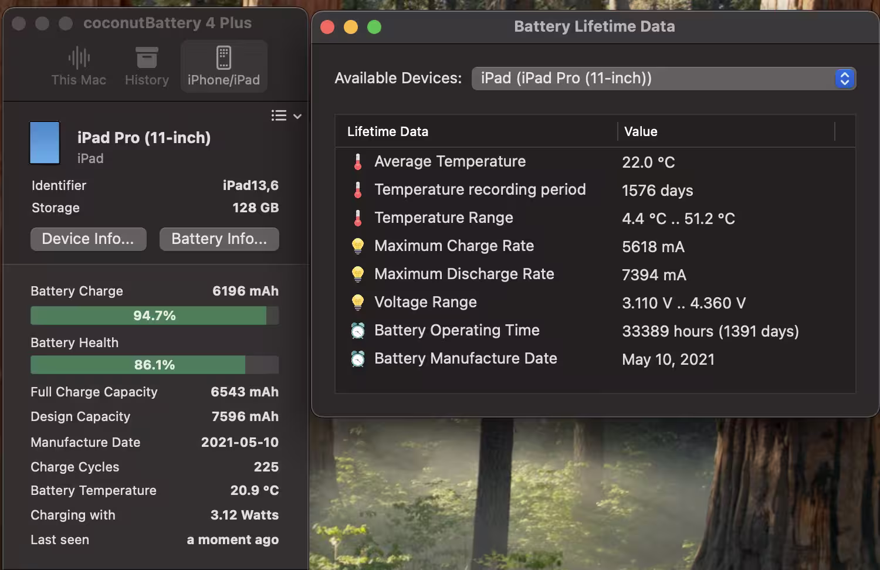
Task: Click the May 10, 2021 value
Action: point(668,359)
